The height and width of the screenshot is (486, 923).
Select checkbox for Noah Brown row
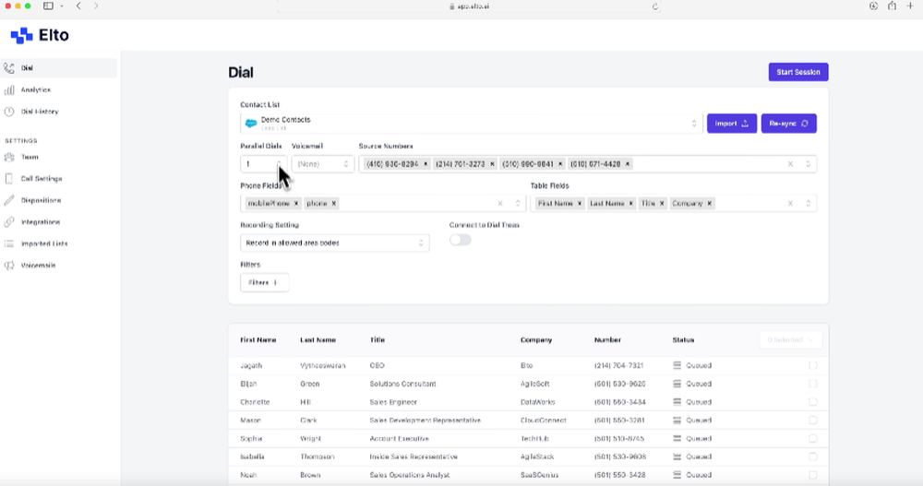813,476
